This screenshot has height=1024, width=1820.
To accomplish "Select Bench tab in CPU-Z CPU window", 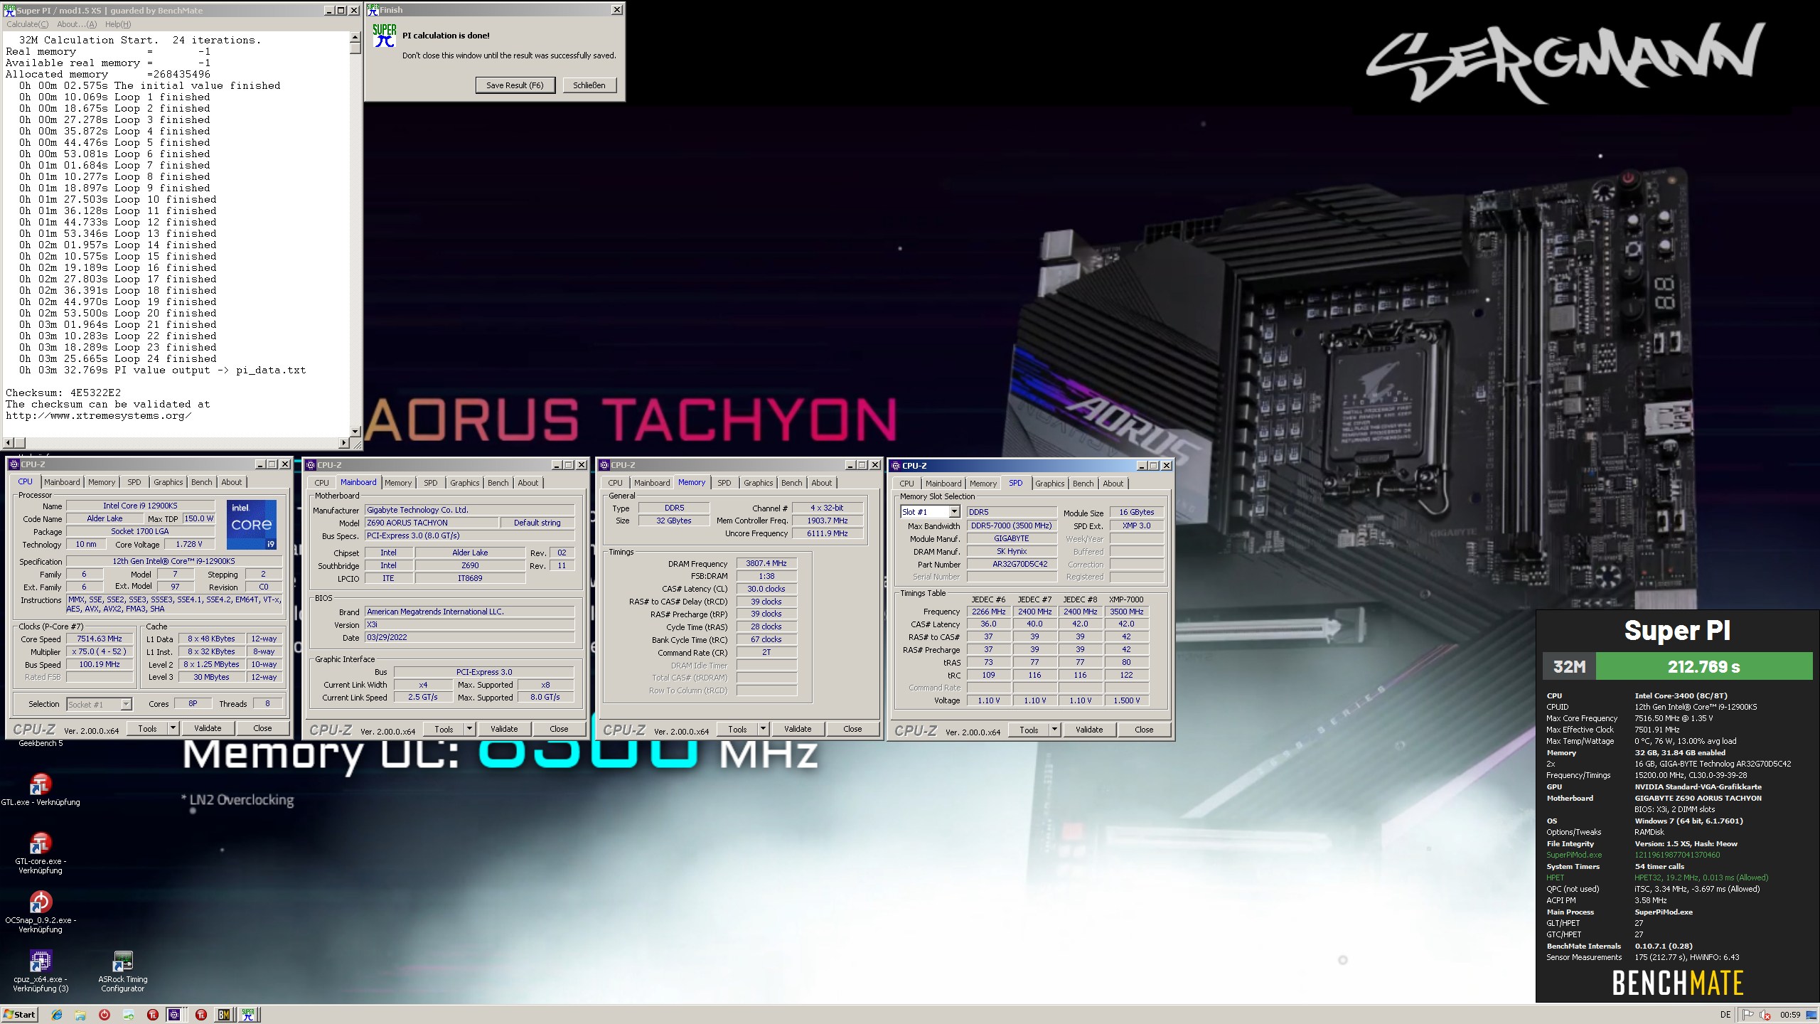I will tap(202, 482).
